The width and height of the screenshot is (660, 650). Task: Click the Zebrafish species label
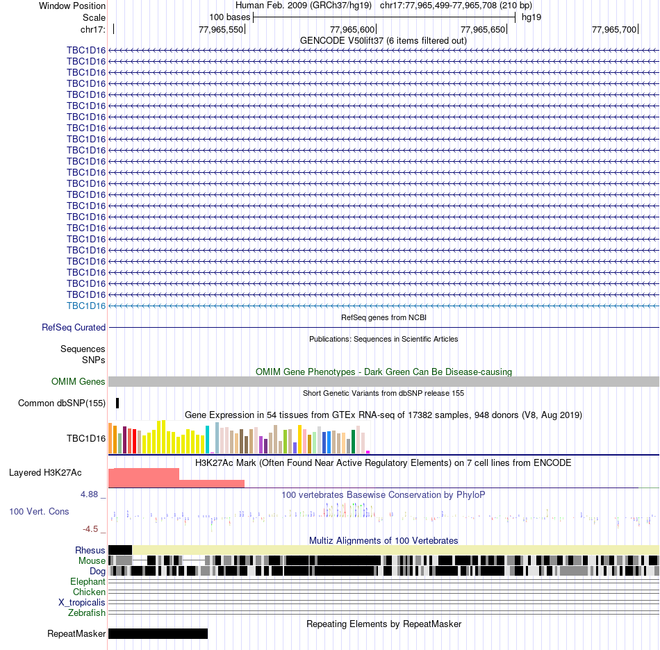[x=87, y=612]
